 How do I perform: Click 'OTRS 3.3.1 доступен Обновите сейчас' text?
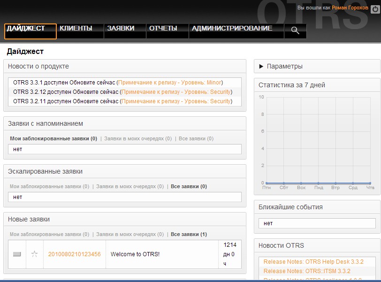tap(64, 83)
